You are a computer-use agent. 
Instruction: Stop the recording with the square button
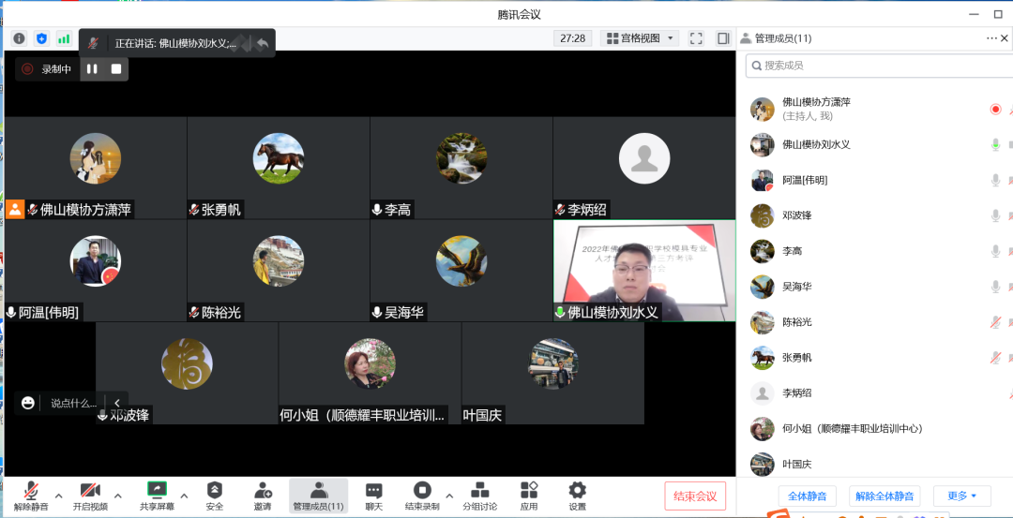[x=116, y=68]
